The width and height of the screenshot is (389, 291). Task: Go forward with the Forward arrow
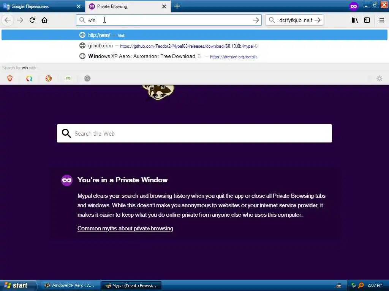pyautogui.click(x=20, y=20)
